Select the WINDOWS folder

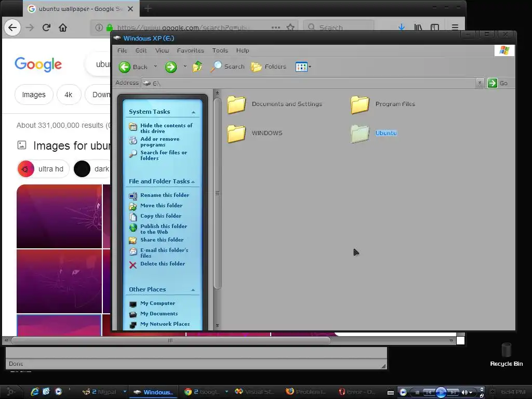tap(255, 133)
